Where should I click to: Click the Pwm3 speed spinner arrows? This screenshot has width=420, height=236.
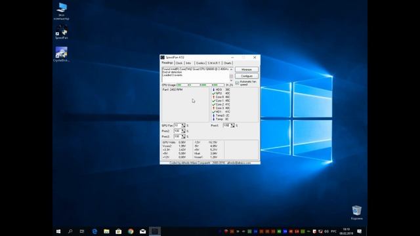184,136
